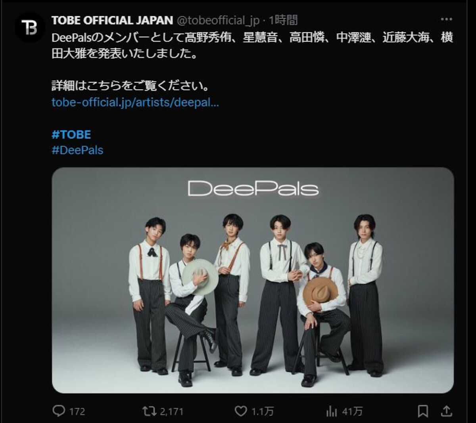Bookmark this TOBE post
This screenshot has width=476, height=423.
(423, 411)
